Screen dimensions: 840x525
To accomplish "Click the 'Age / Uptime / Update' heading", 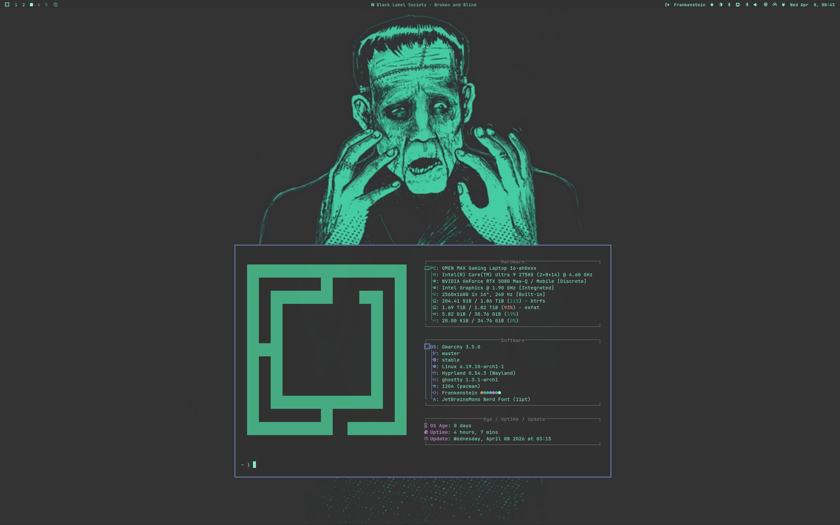I will tap(514, 419).
